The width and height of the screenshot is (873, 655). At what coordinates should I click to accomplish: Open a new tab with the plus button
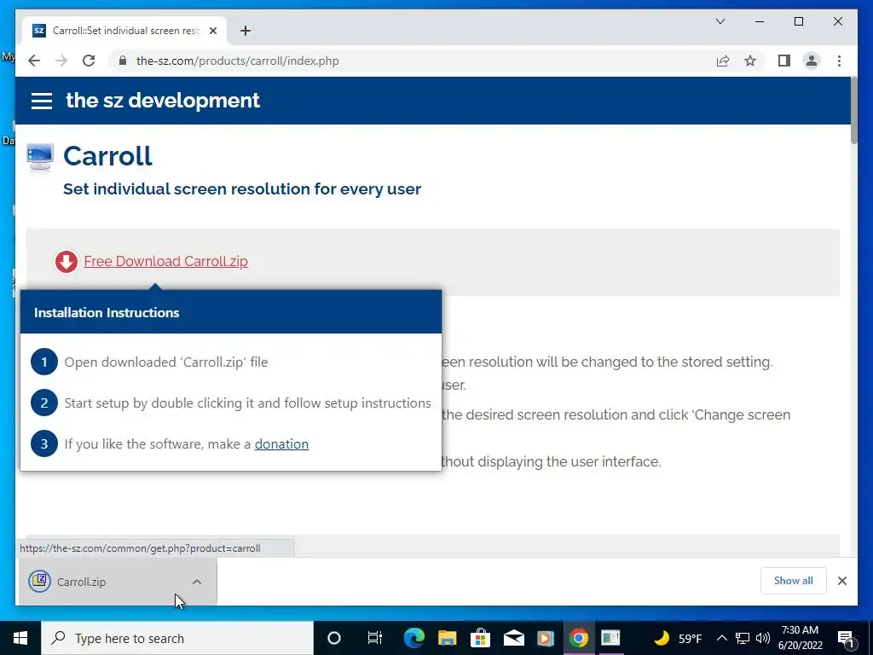246,31
